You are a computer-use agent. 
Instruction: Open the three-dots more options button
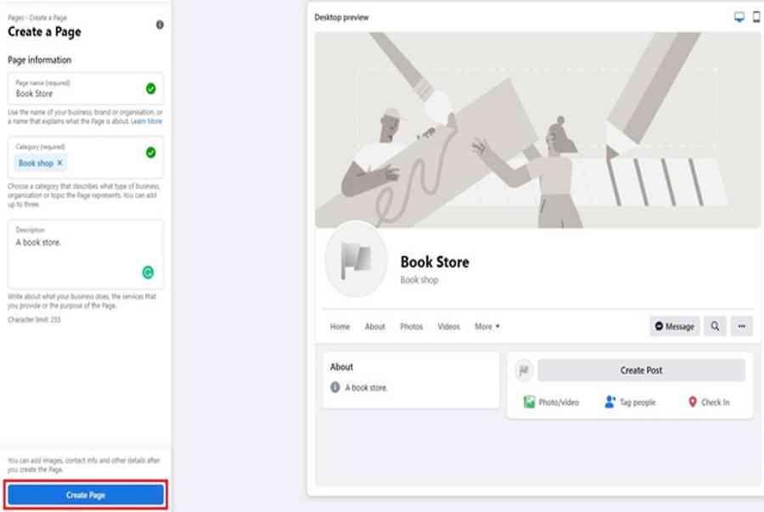pos(741,326)
